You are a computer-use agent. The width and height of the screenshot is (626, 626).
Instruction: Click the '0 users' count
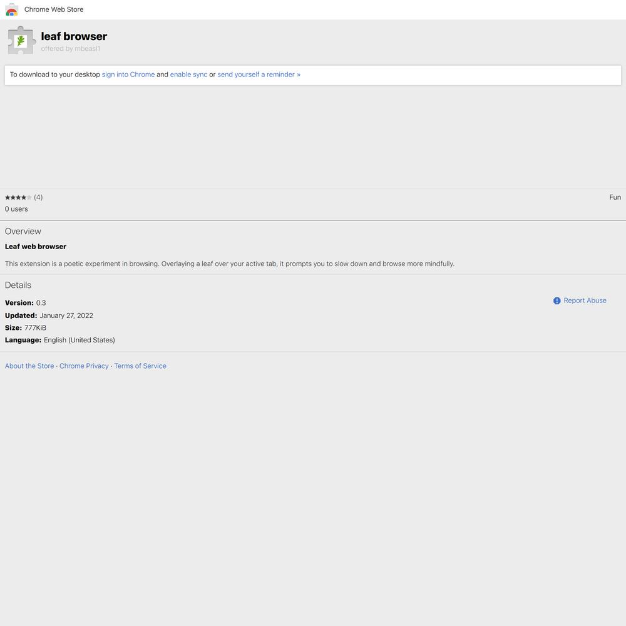tap(16, 209)
